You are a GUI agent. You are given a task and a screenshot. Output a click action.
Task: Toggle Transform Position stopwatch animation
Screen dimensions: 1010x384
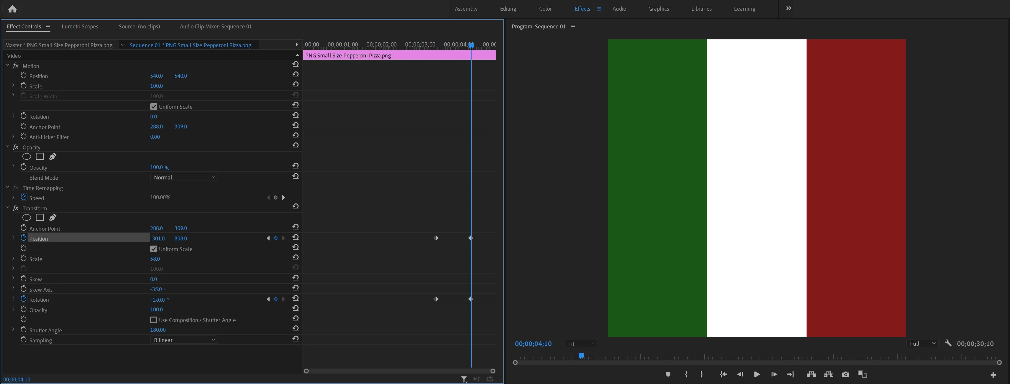click(x=24, y=238)
